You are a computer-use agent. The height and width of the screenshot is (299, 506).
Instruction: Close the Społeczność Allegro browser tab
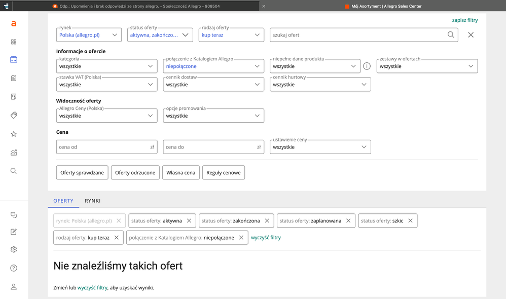point(264,6)
